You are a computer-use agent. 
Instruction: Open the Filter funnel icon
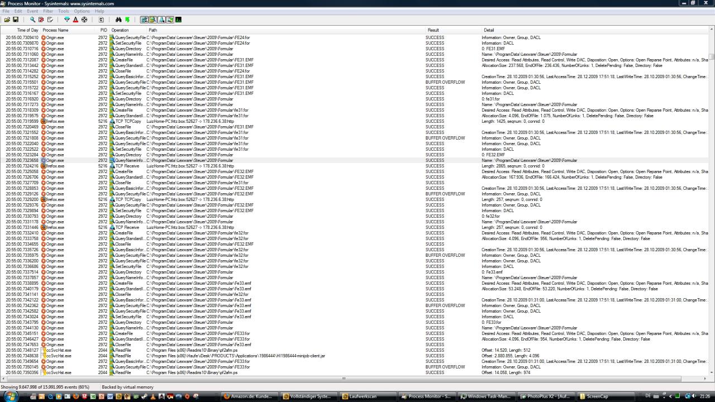pyautogui.click(x=67, y=20)
